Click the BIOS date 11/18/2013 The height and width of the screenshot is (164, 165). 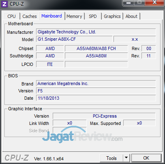coord(96,98)
